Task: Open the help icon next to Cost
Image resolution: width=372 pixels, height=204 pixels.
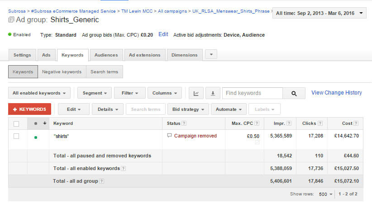Action: [x=356, y=123]
